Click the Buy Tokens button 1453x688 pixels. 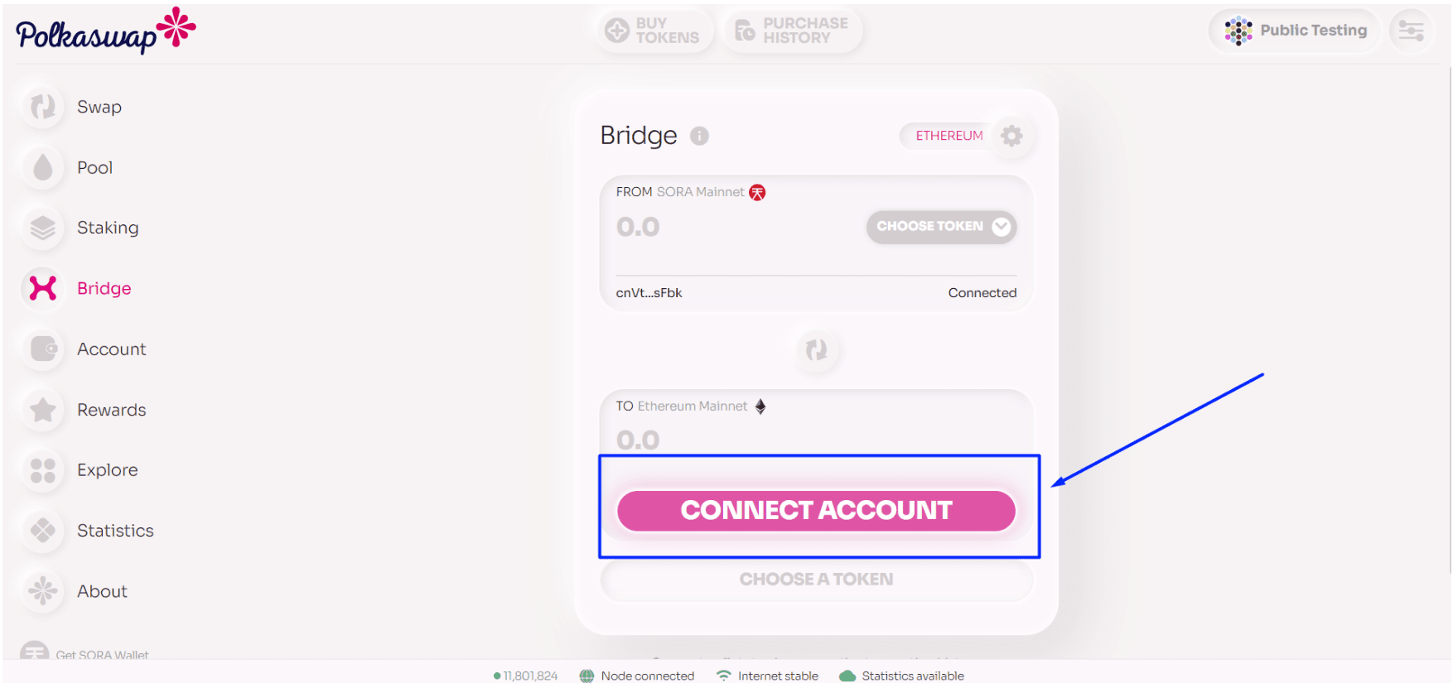[x=653, y=31]
